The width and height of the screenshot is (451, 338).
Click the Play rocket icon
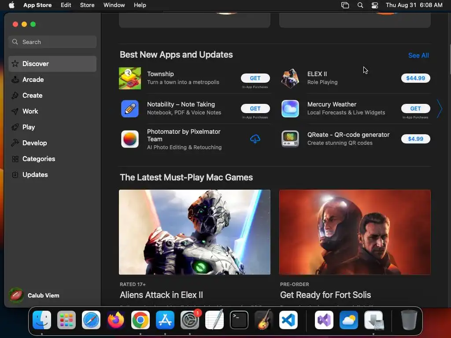tap(15, 127)
